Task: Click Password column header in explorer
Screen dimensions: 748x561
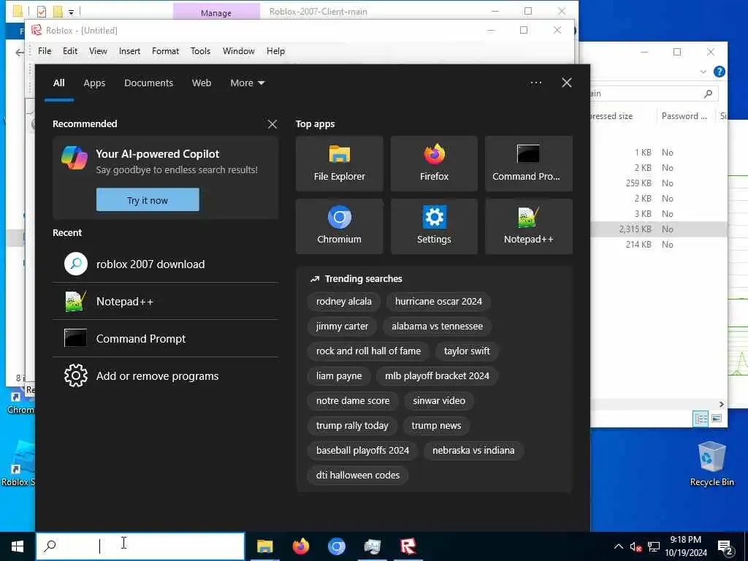Action: pyautogui.click(x=684, y=116)
